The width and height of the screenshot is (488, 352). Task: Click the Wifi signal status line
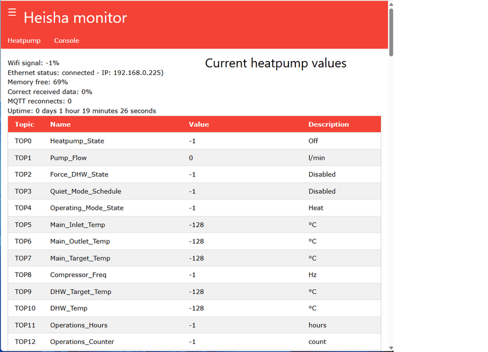pyautogui.click(x=34, y=63)
